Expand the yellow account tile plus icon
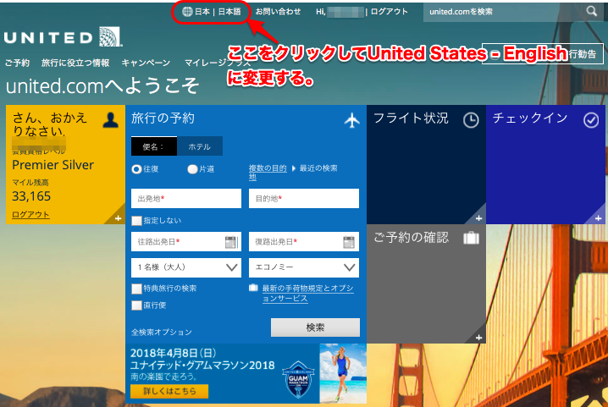 118,218
